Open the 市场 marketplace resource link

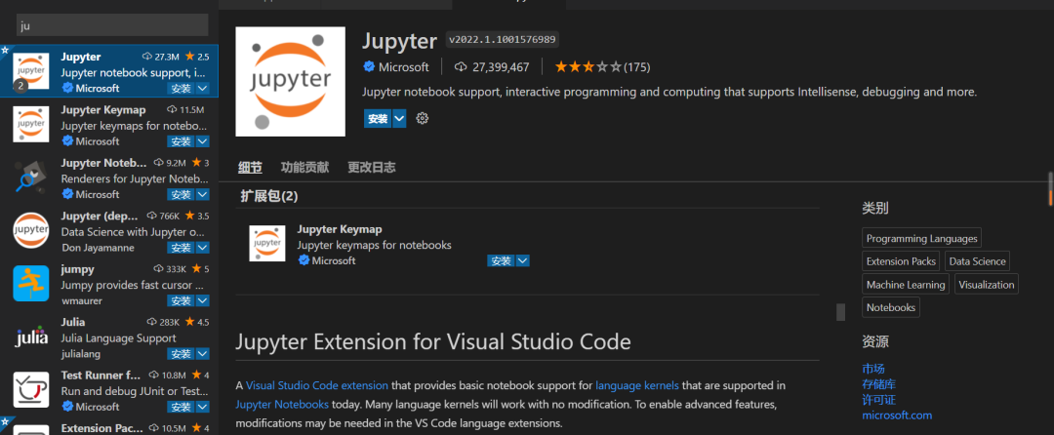[x=873, y=369]
